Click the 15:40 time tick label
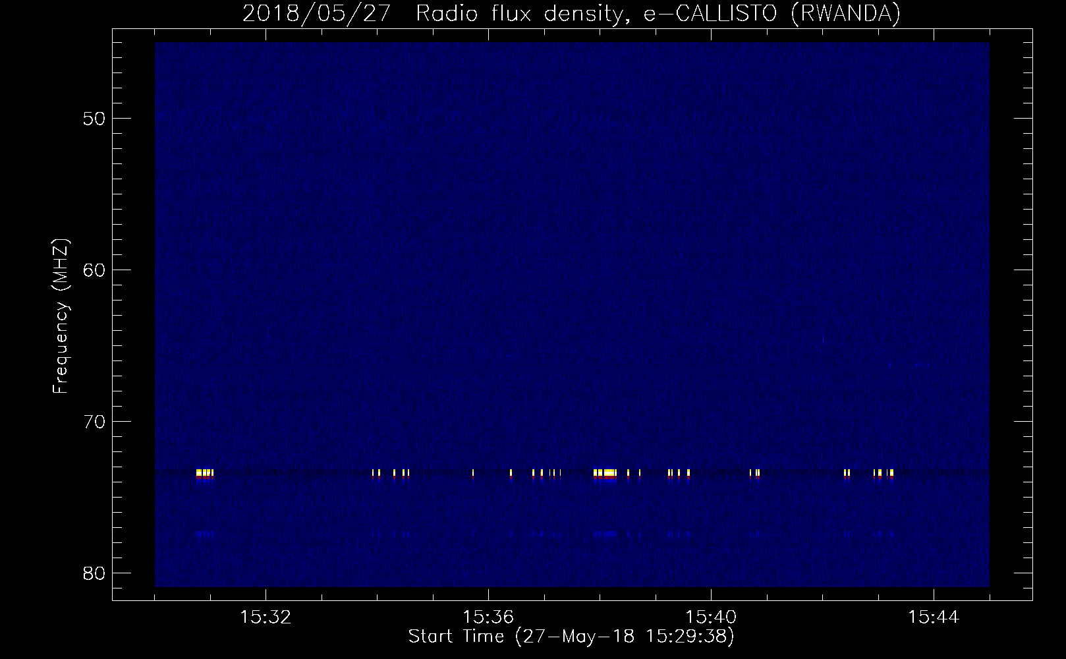Viewport: 1066px width, 659px height. [x=711, y=617]
